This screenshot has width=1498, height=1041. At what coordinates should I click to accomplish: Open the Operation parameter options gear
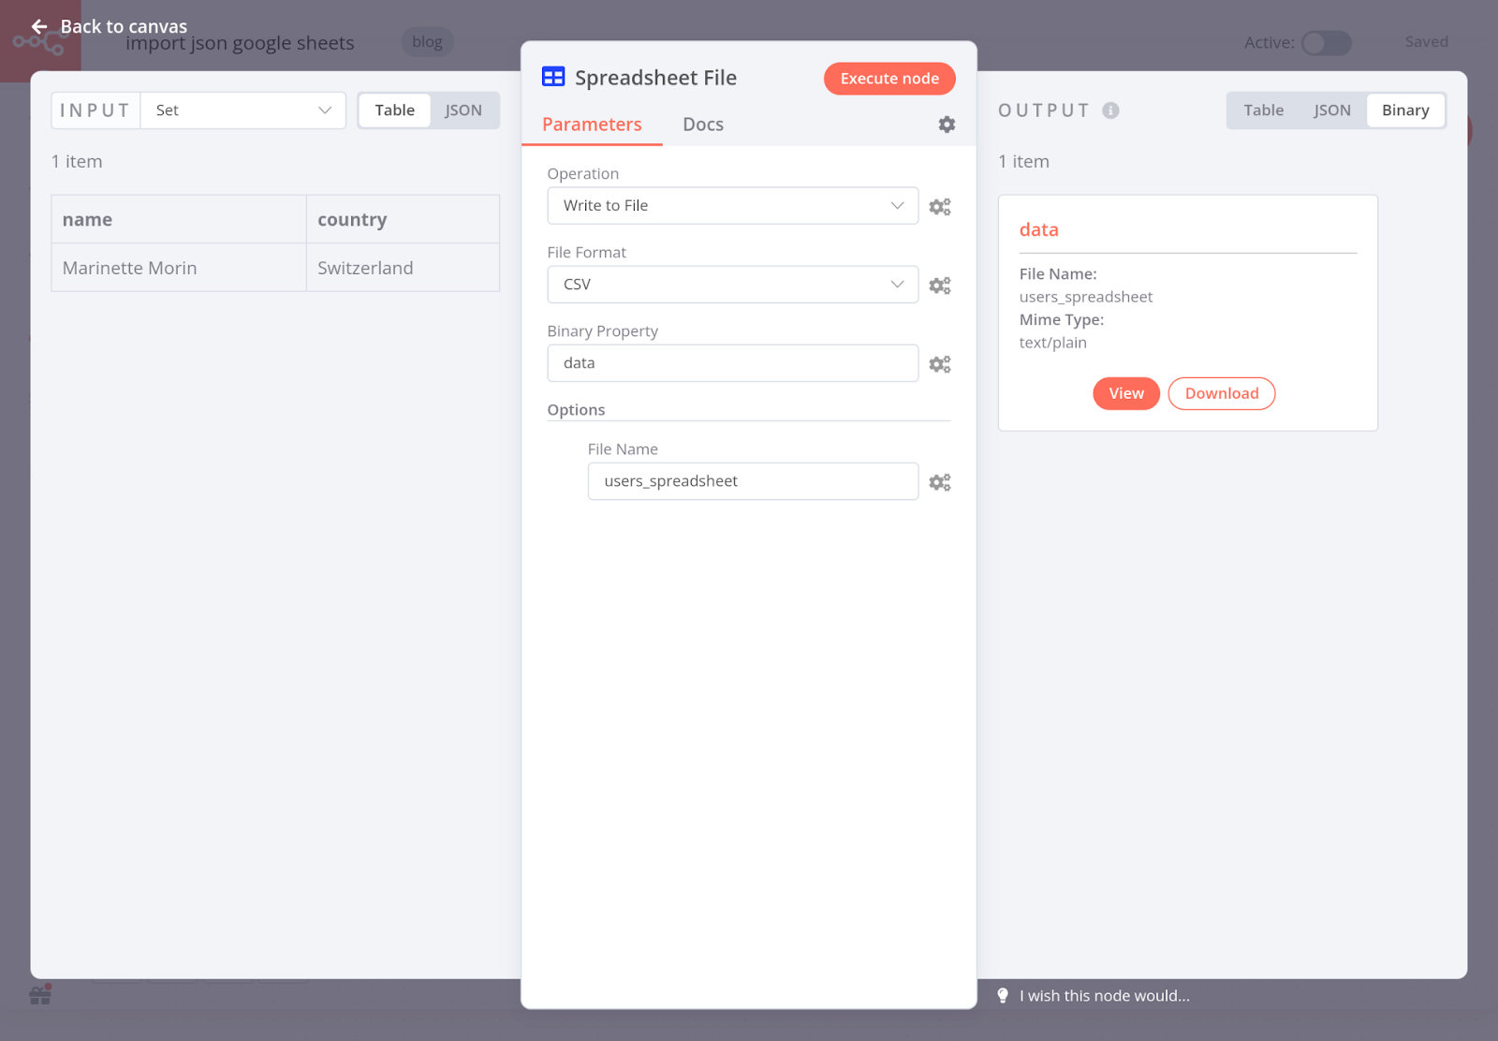[x=939, y=207]
